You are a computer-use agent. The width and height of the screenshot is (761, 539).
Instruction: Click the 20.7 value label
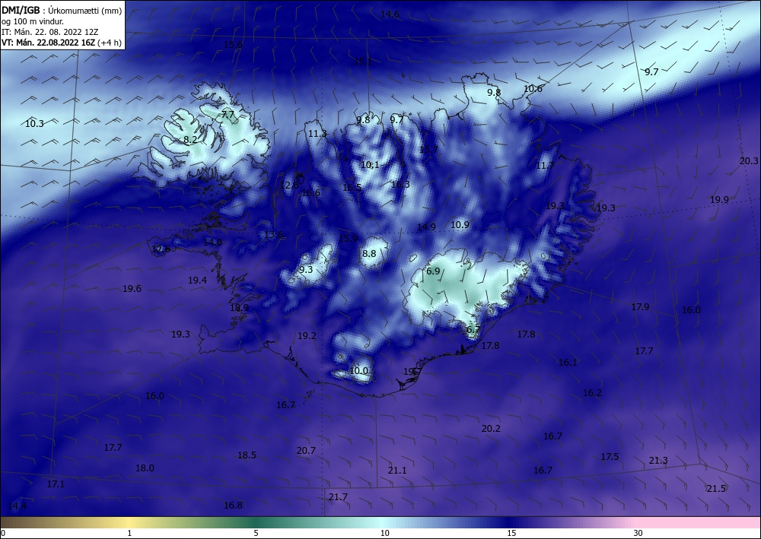[x=306, y=451]
